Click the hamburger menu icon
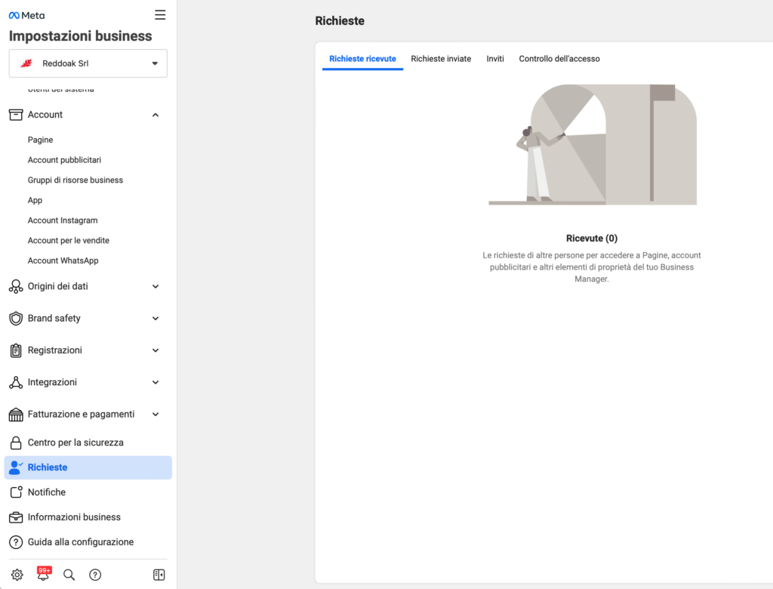This screenshot has height=589, width=773. 159,15
